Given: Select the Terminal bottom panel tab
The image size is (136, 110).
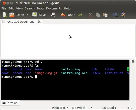Looking at the screenshot, I should pyautogui.click(x=10, y=103).
